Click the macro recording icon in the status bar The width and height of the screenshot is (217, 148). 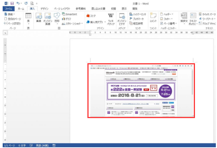coord(54,145)
